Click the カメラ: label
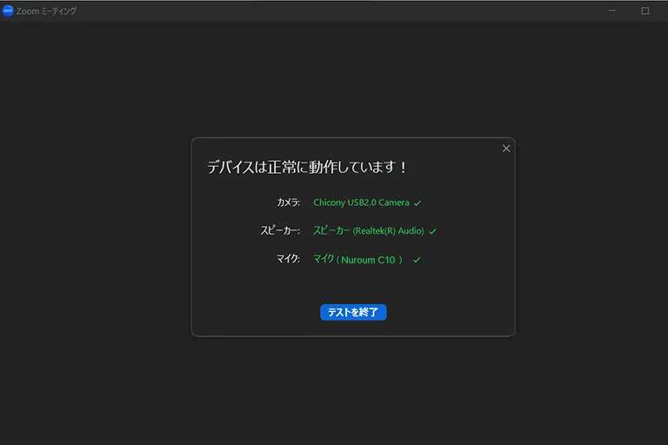The height and width of the screenshot is (445, 668). [289, 203]
